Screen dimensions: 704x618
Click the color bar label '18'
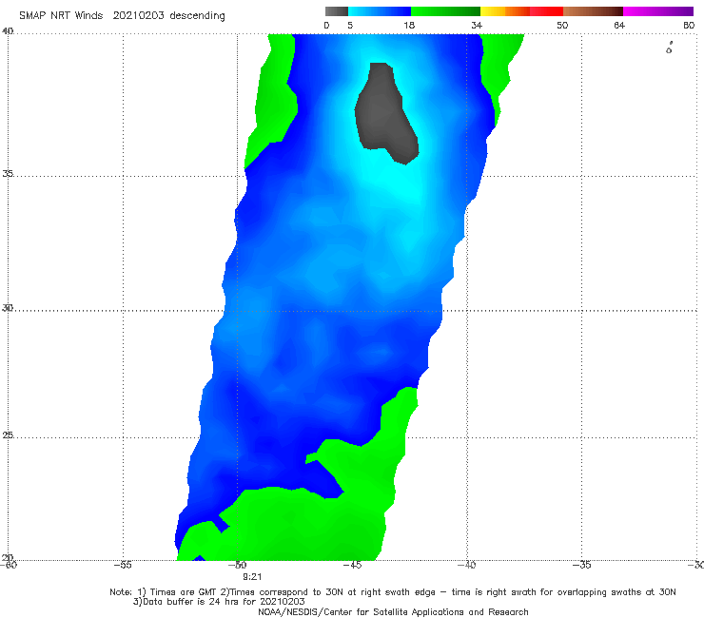(x=409, y=26)
